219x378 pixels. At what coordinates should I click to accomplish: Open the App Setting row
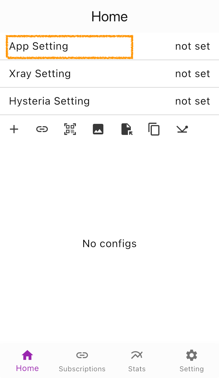[109, 46]
